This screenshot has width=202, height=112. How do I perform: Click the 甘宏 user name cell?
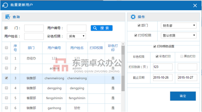(77, 108)
